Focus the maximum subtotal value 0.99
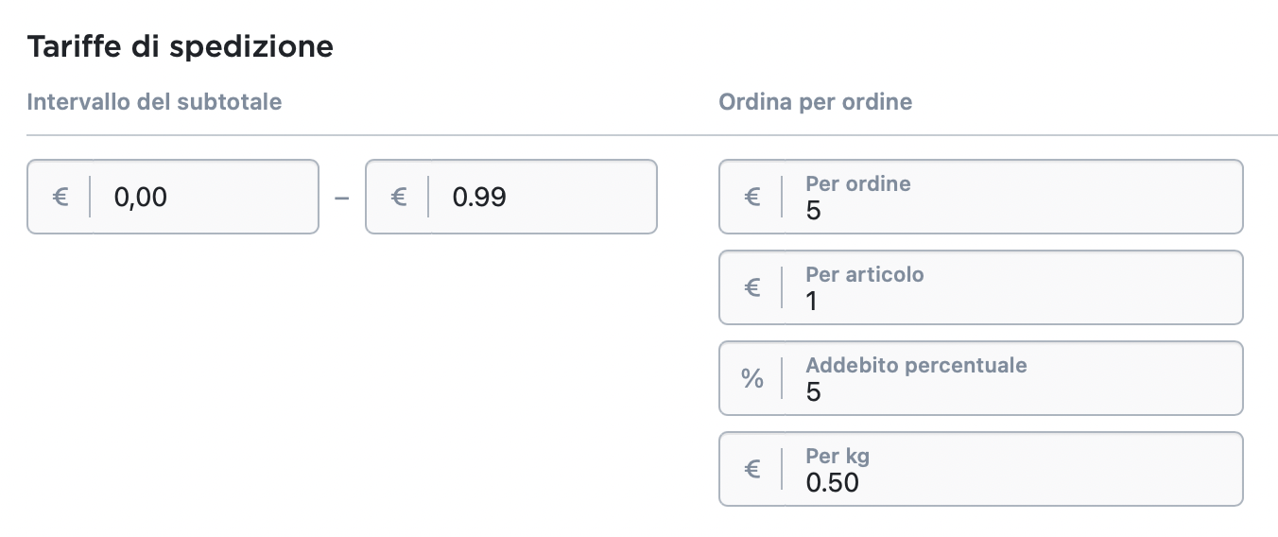This screenshot has height=537, width=1278. (479, 197)
